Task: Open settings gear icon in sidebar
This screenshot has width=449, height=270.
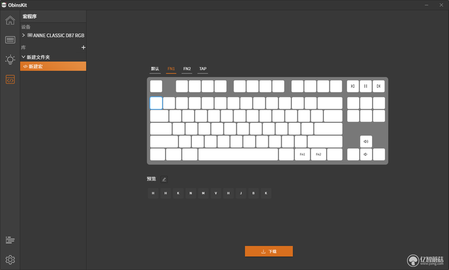Action: click(10, 259)
